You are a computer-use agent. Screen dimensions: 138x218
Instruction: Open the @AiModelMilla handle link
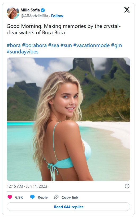(34, 16)
